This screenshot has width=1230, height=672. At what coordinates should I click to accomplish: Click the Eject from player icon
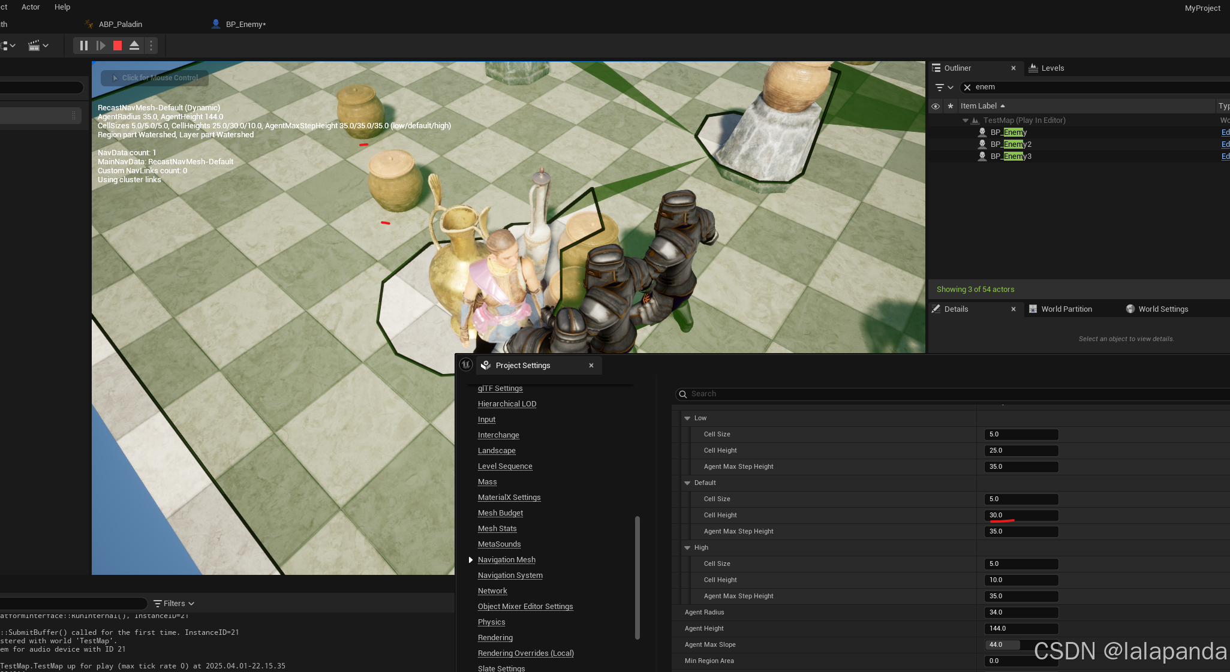pyautogui.click(x=134, y=46)
